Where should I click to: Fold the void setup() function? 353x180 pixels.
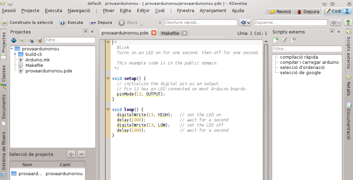(x=108, y=79)
